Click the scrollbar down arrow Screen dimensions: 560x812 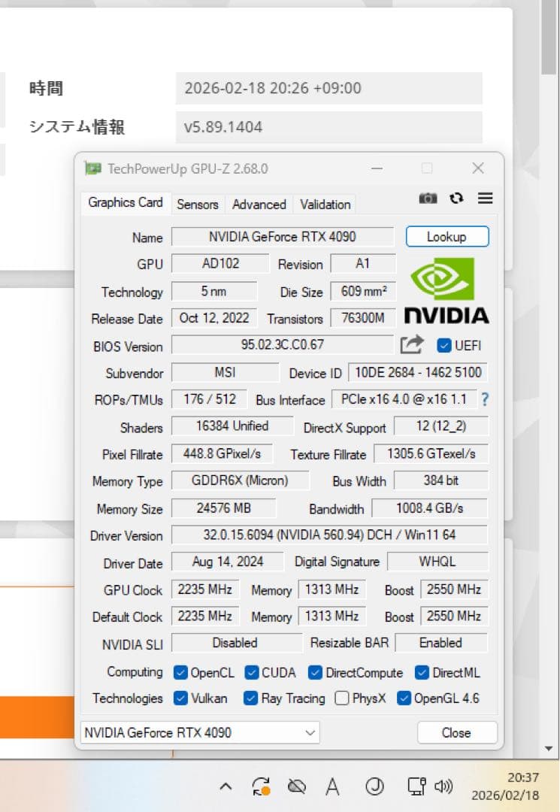[x=549, y=749]
